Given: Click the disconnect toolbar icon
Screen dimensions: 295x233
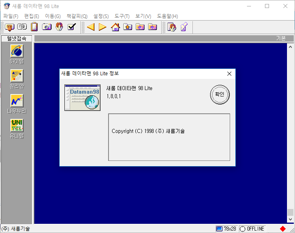Looking at the screenshot, I should pos(22,27).
